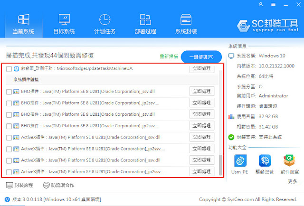The height and width of the screenshot is (206, 304).
Task: Click the clock icon of MicrosoftEdgeUpdateTaskMachineUA
Action: click(17, 69)
